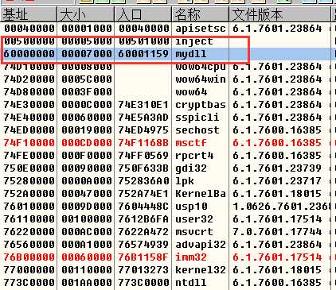Viewport: 336px width, 290px height.
Task: Sort modules by 名称 column header
Action: click(200, 14)
